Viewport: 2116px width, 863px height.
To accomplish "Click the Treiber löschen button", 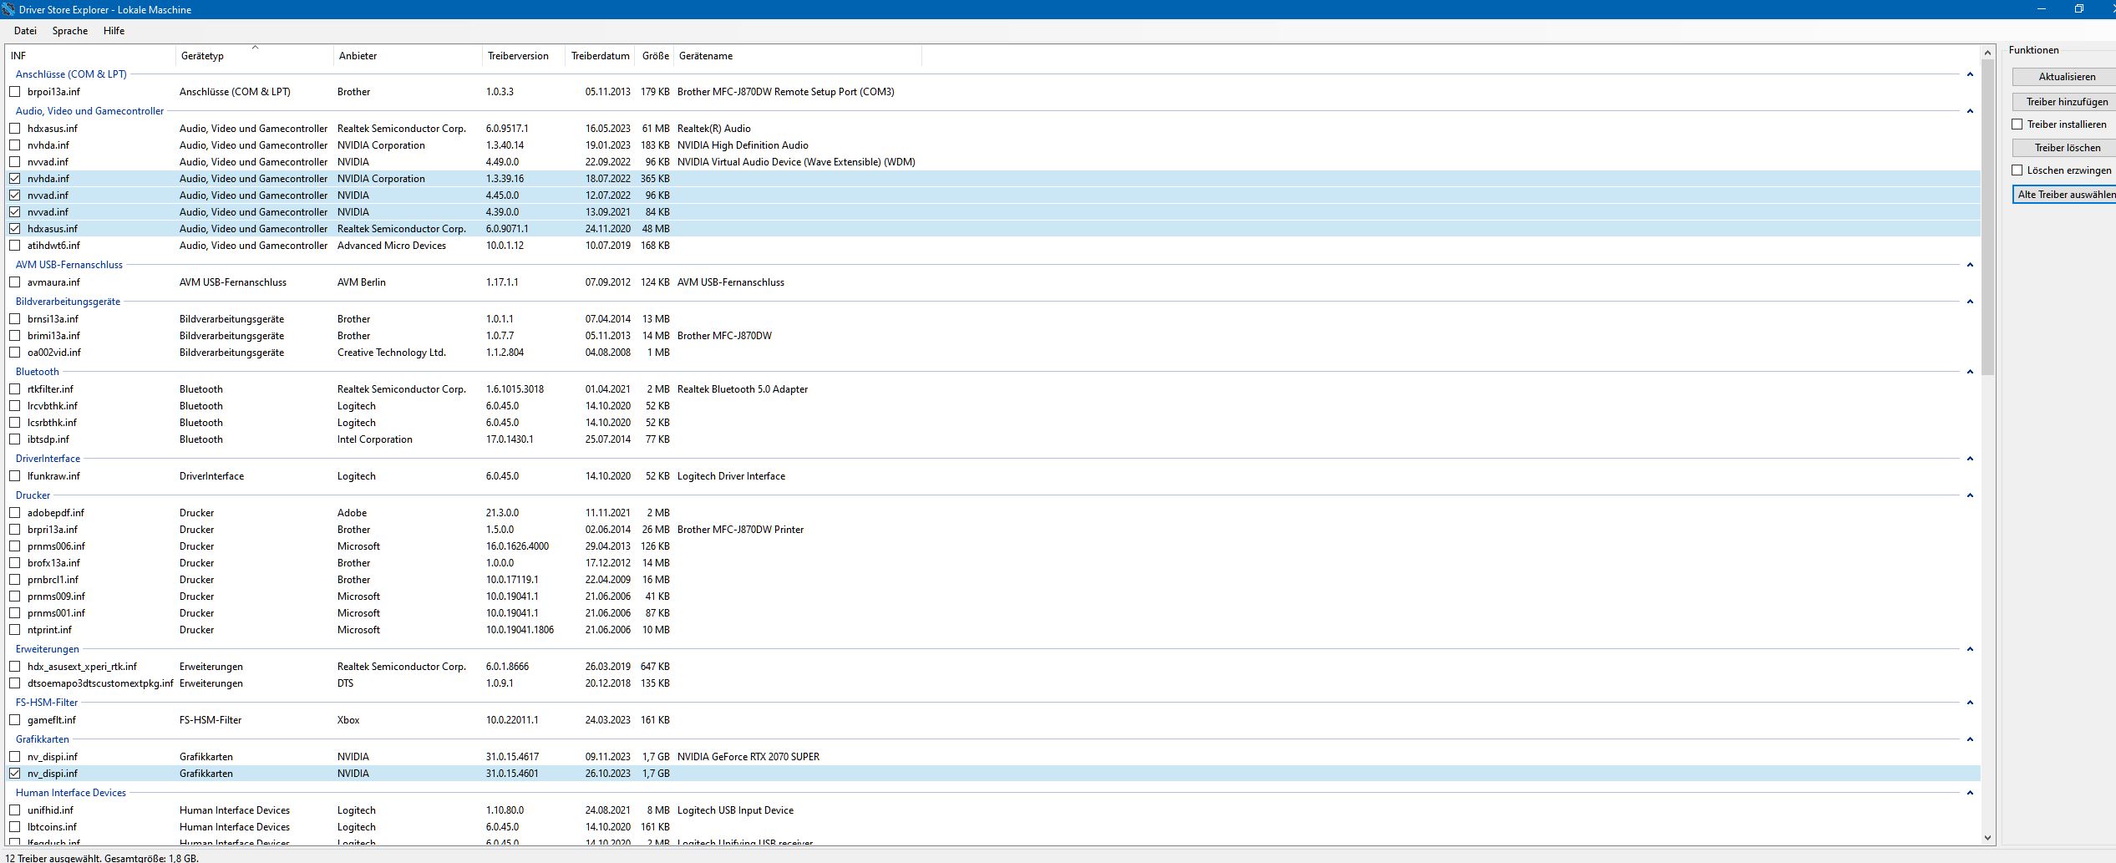I will pyautogui.click(x=2066, y=148).
